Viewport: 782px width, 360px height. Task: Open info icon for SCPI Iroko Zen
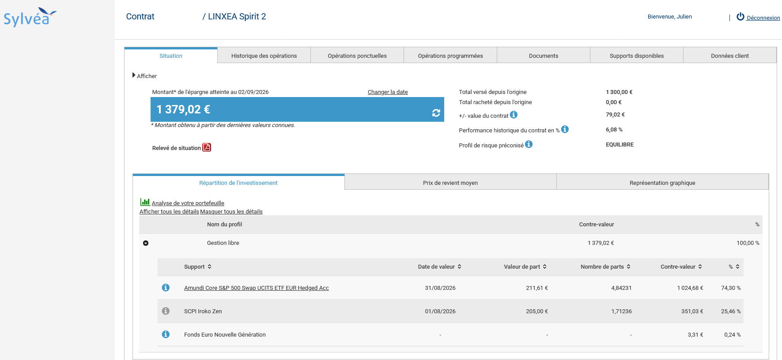pos(166,311)
